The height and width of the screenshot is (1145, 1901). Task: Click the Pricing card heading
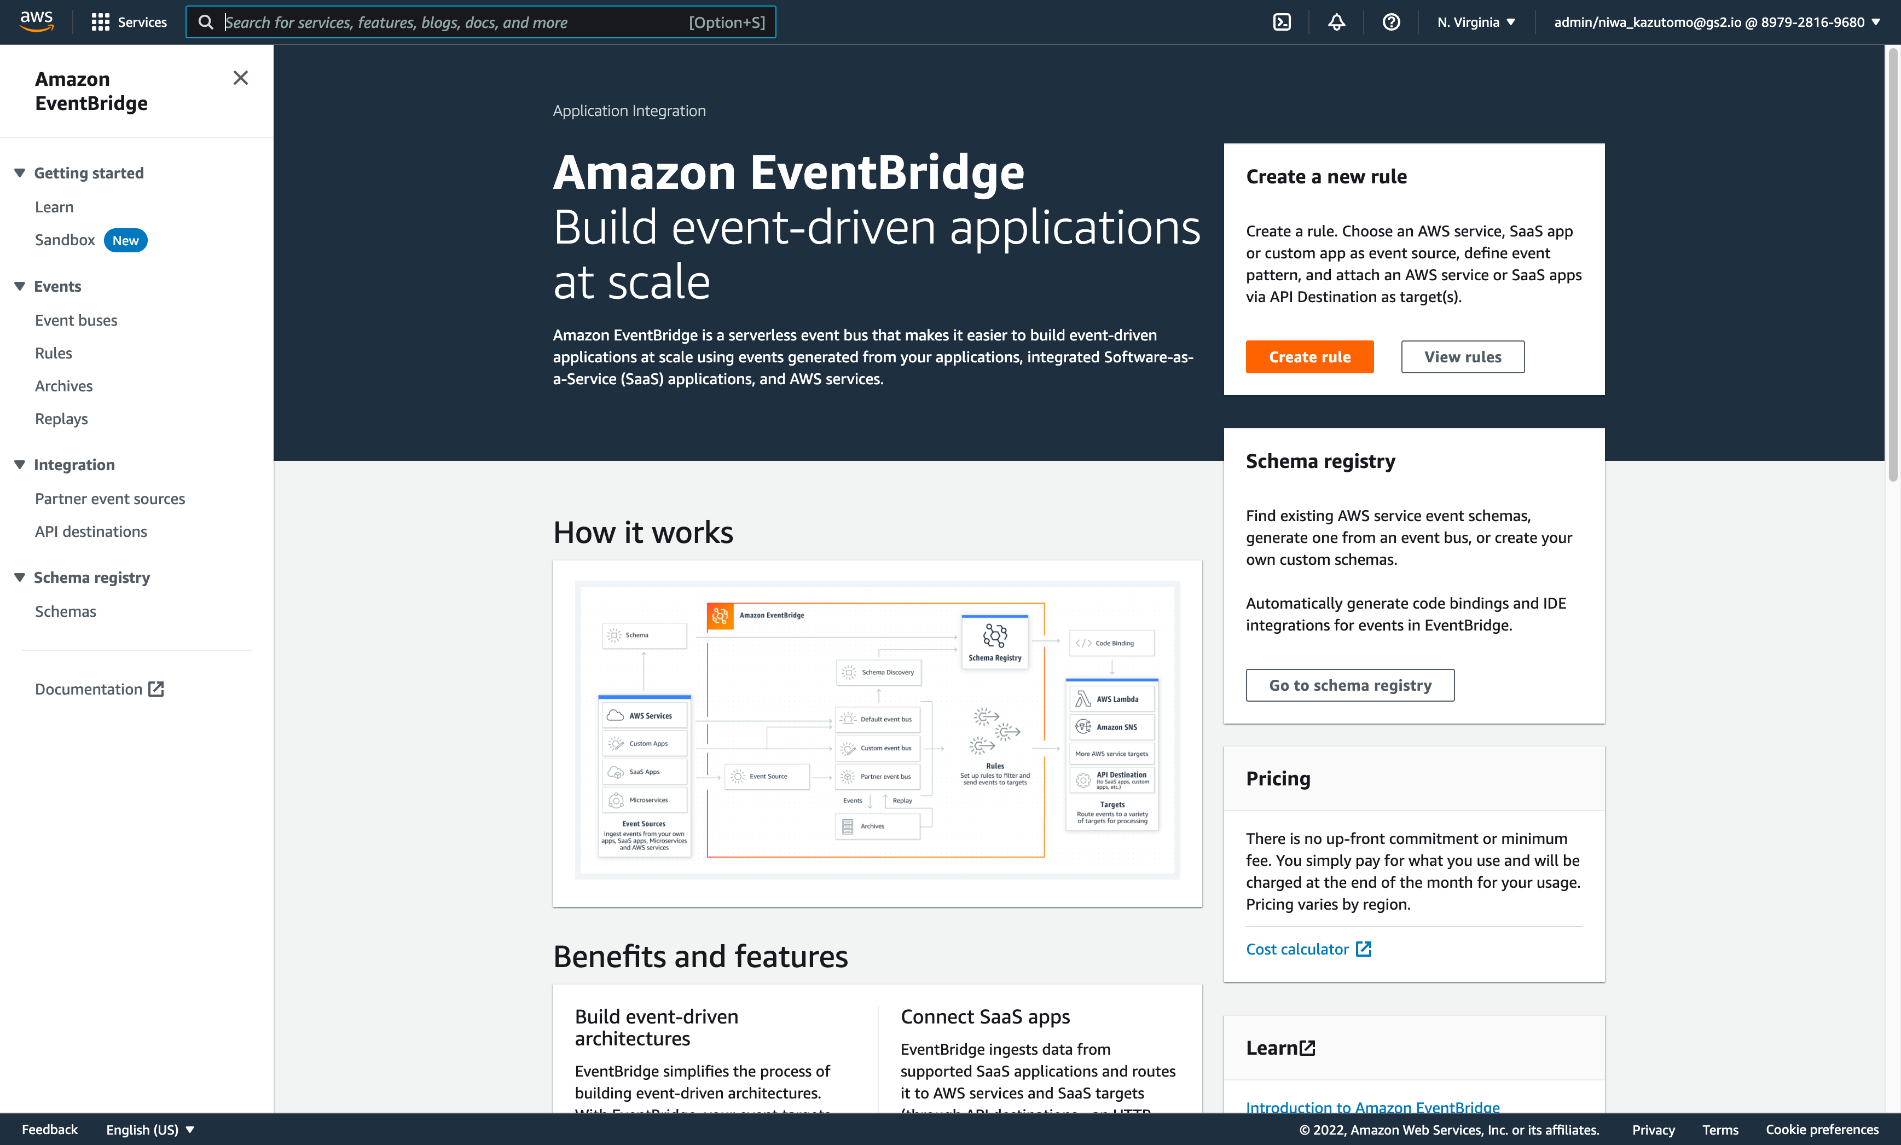tap(1278, 778)
